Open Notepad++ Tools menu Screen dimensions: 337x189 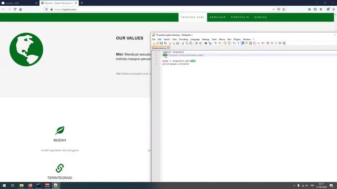(x=214, y=39)
